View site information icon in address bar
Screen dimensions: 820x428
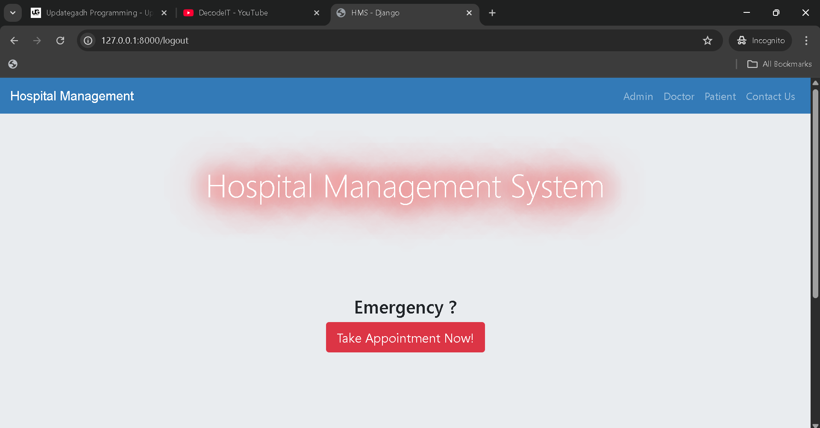[88, 41]
